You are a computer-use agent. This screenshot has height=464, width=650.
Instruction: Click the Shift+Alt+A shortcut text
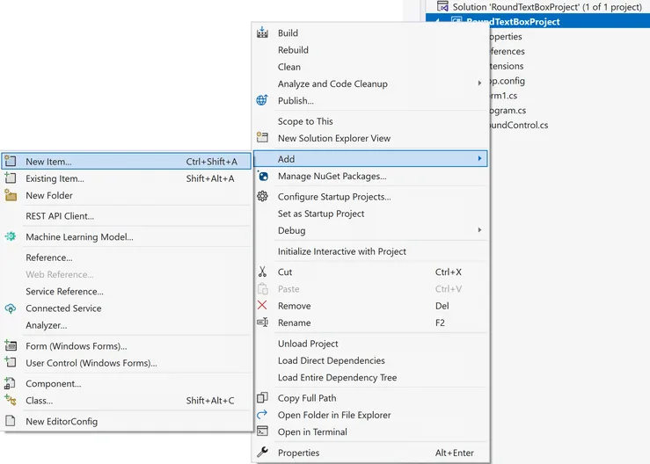click(x=209, y=178)
